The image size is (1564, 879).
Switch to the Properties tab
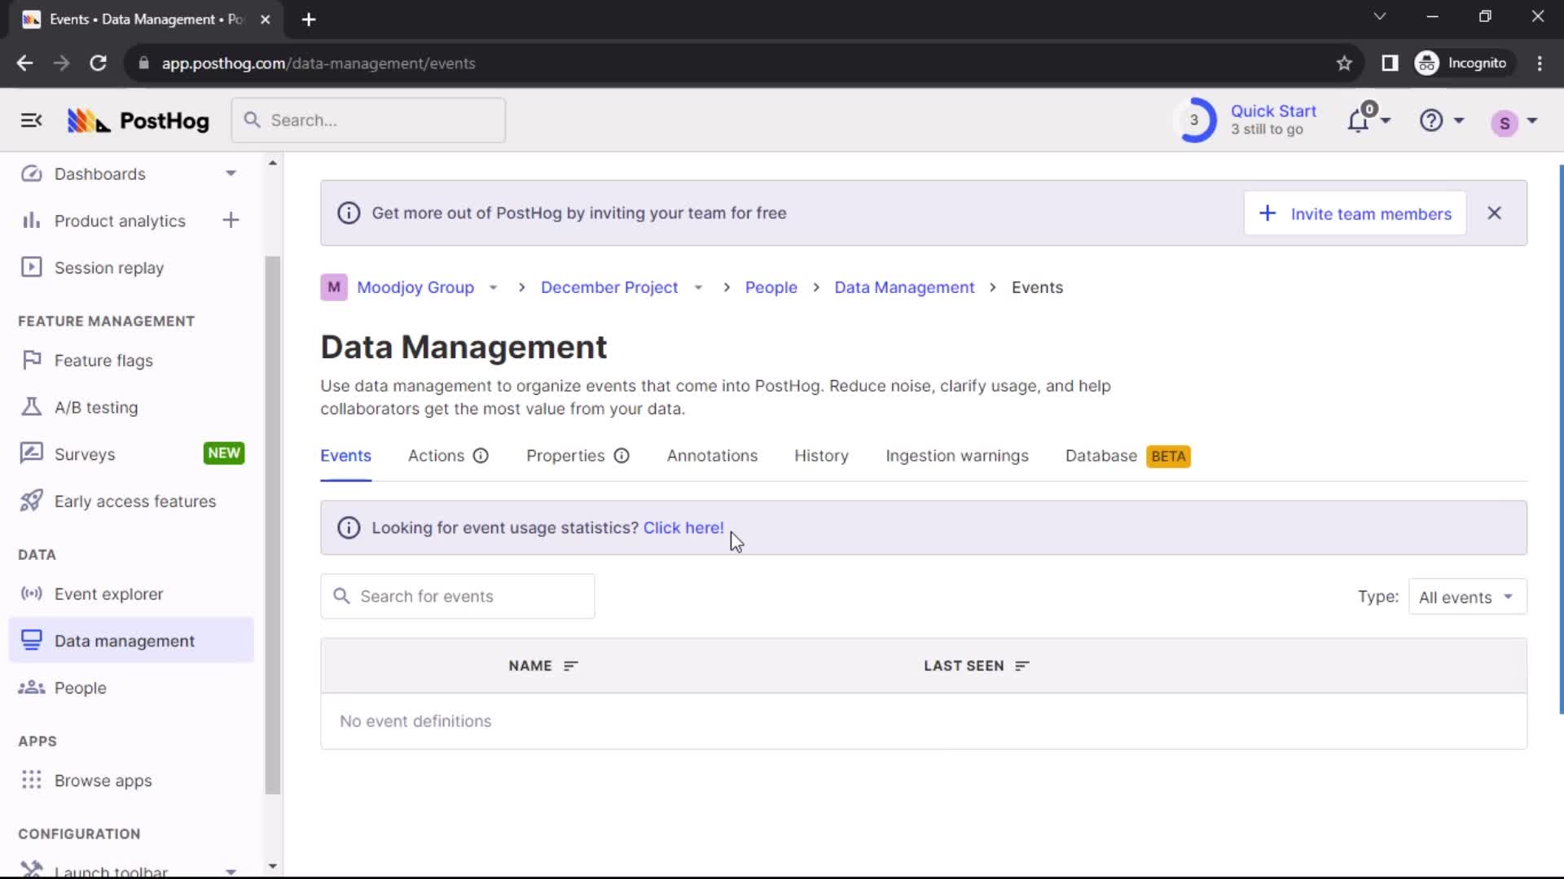(566, 456)
